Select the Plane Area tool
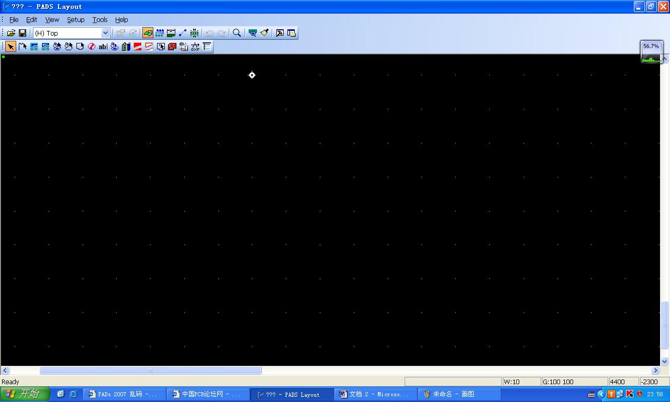The height and width of the screenshot is (402, 670). 138,47
